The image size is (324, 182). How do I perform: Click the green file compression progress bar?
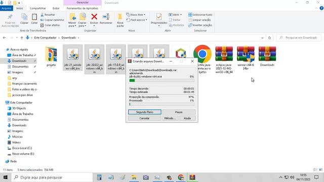[x=161, y=80]
